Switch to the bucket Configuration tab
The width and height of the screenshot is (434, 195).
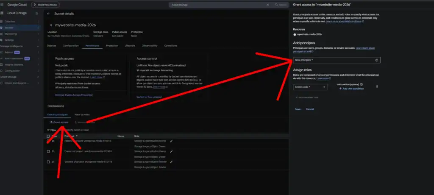(71, 46)
